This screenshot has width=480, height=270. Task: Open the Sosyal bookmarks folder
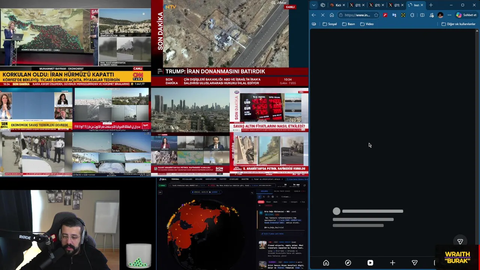point(330,24)
